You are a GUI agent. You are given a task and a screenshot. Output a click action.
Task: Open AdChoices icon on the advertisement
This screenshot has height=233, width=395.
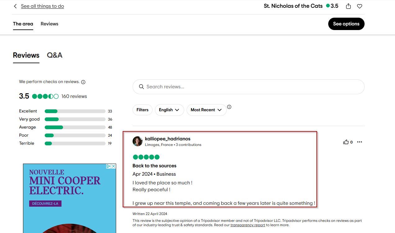click(109, 166)
